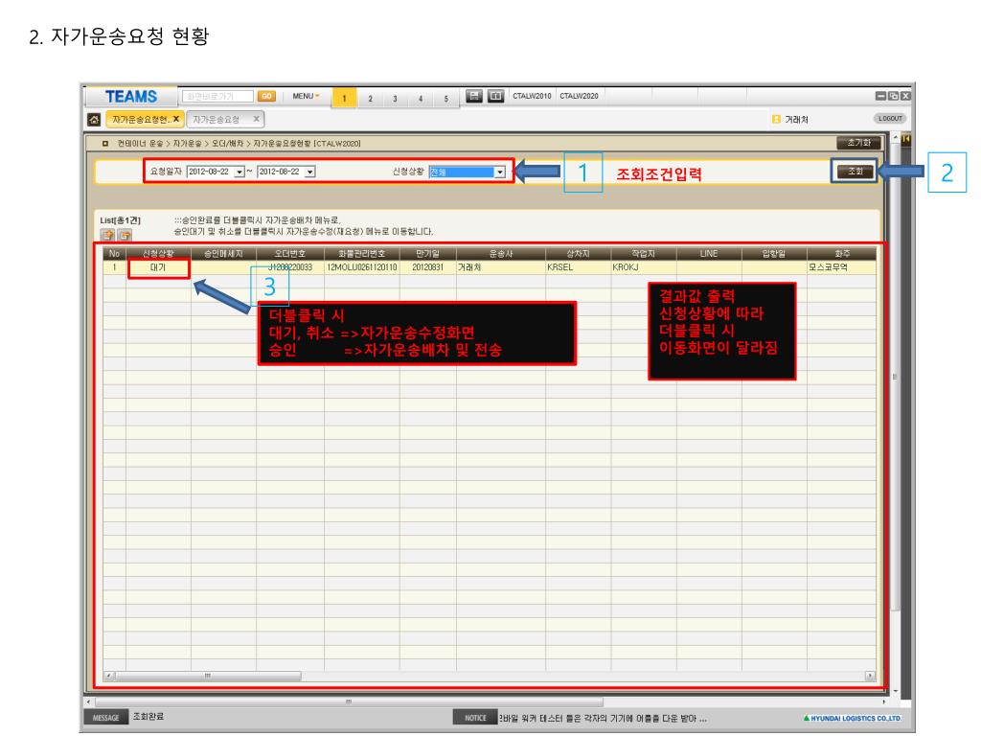Click the 거래처 user icon

point(776,119)
